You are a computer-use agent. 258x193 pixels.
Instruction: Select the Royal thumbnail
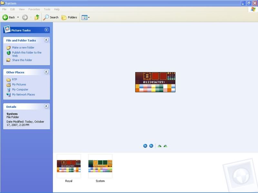(x=69, y=166)
